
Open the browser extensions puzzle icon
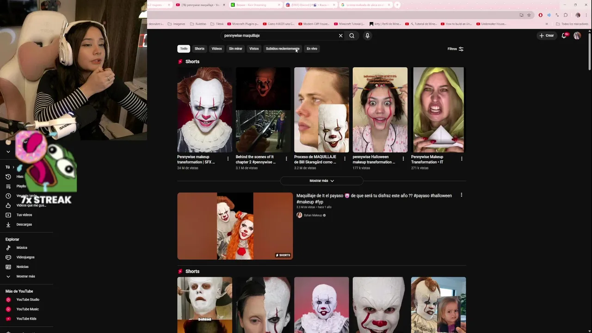[566, 15]
